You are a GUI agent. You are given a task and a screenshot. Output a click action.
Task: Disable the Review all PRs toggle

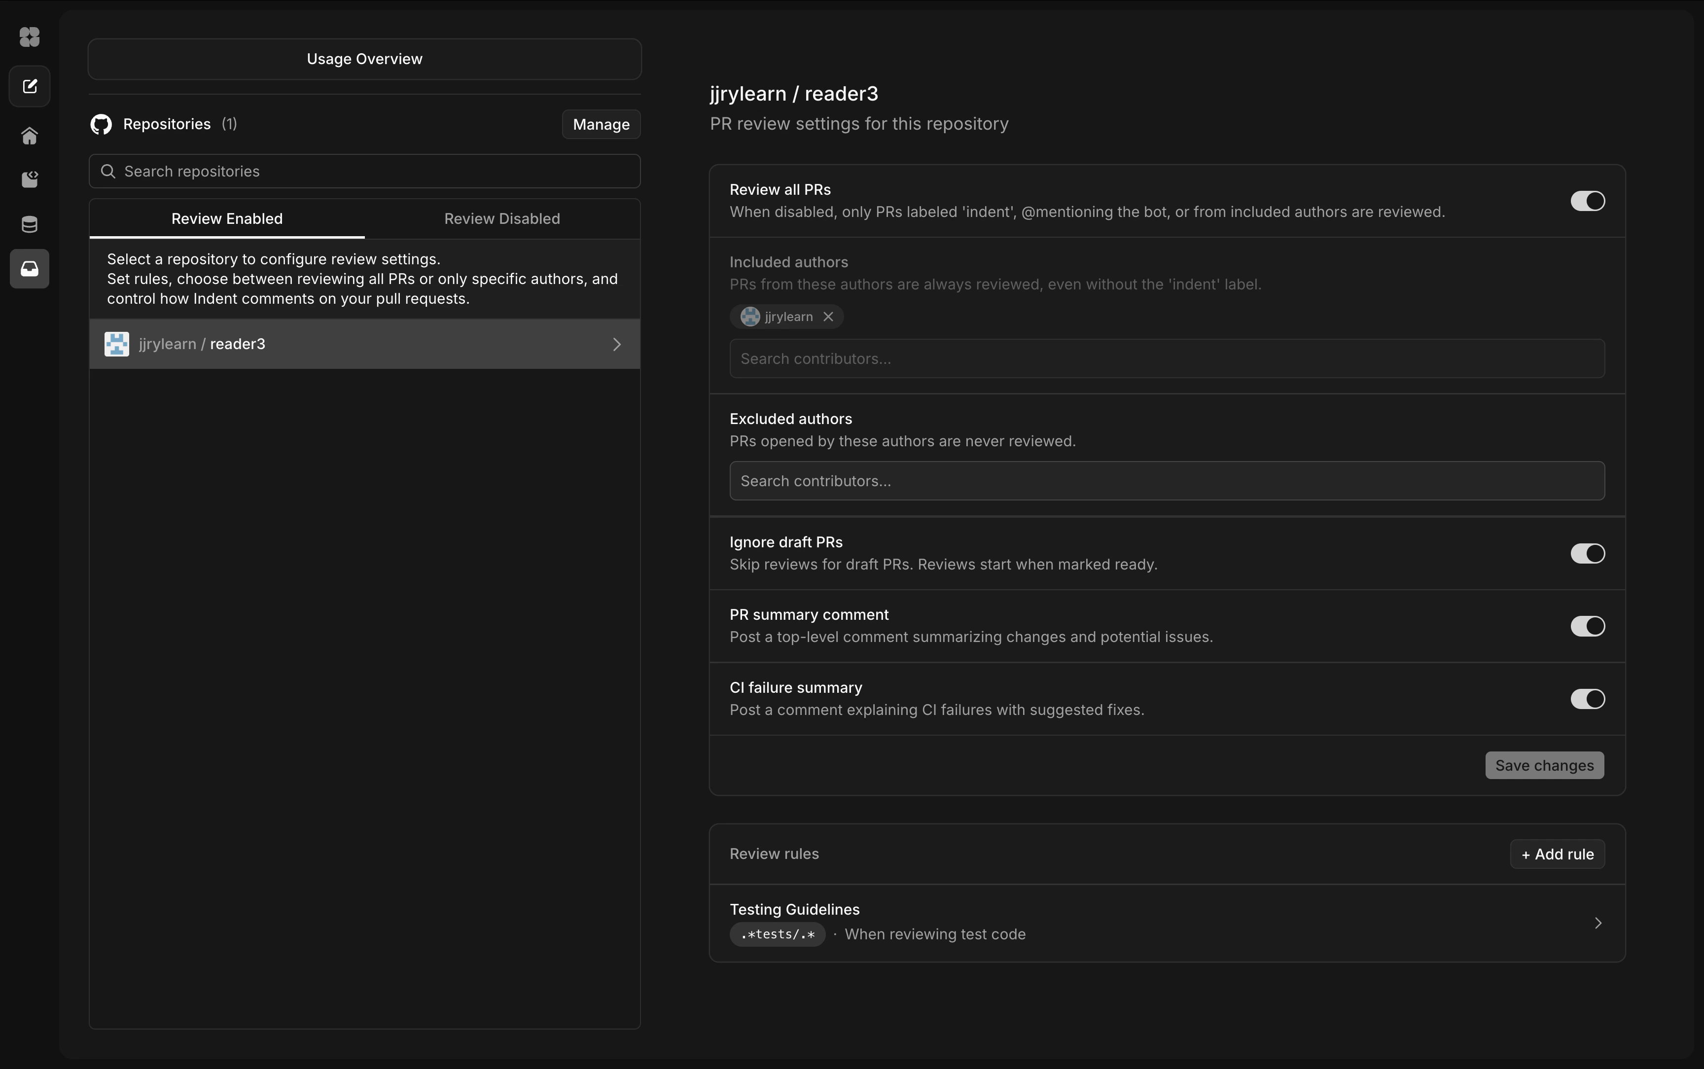point(1587,201)
